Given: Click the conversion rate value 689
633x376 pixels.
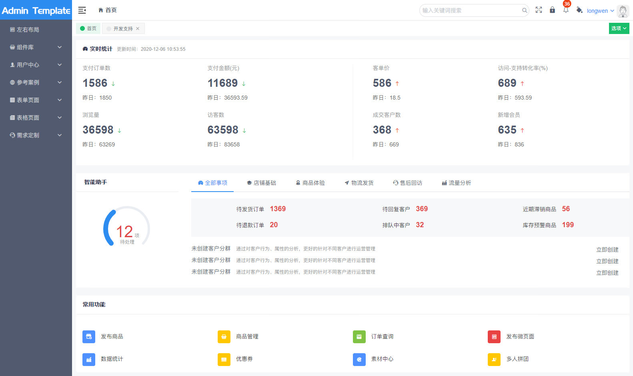Looking at the screenshot, I should [x=507, y=83].
